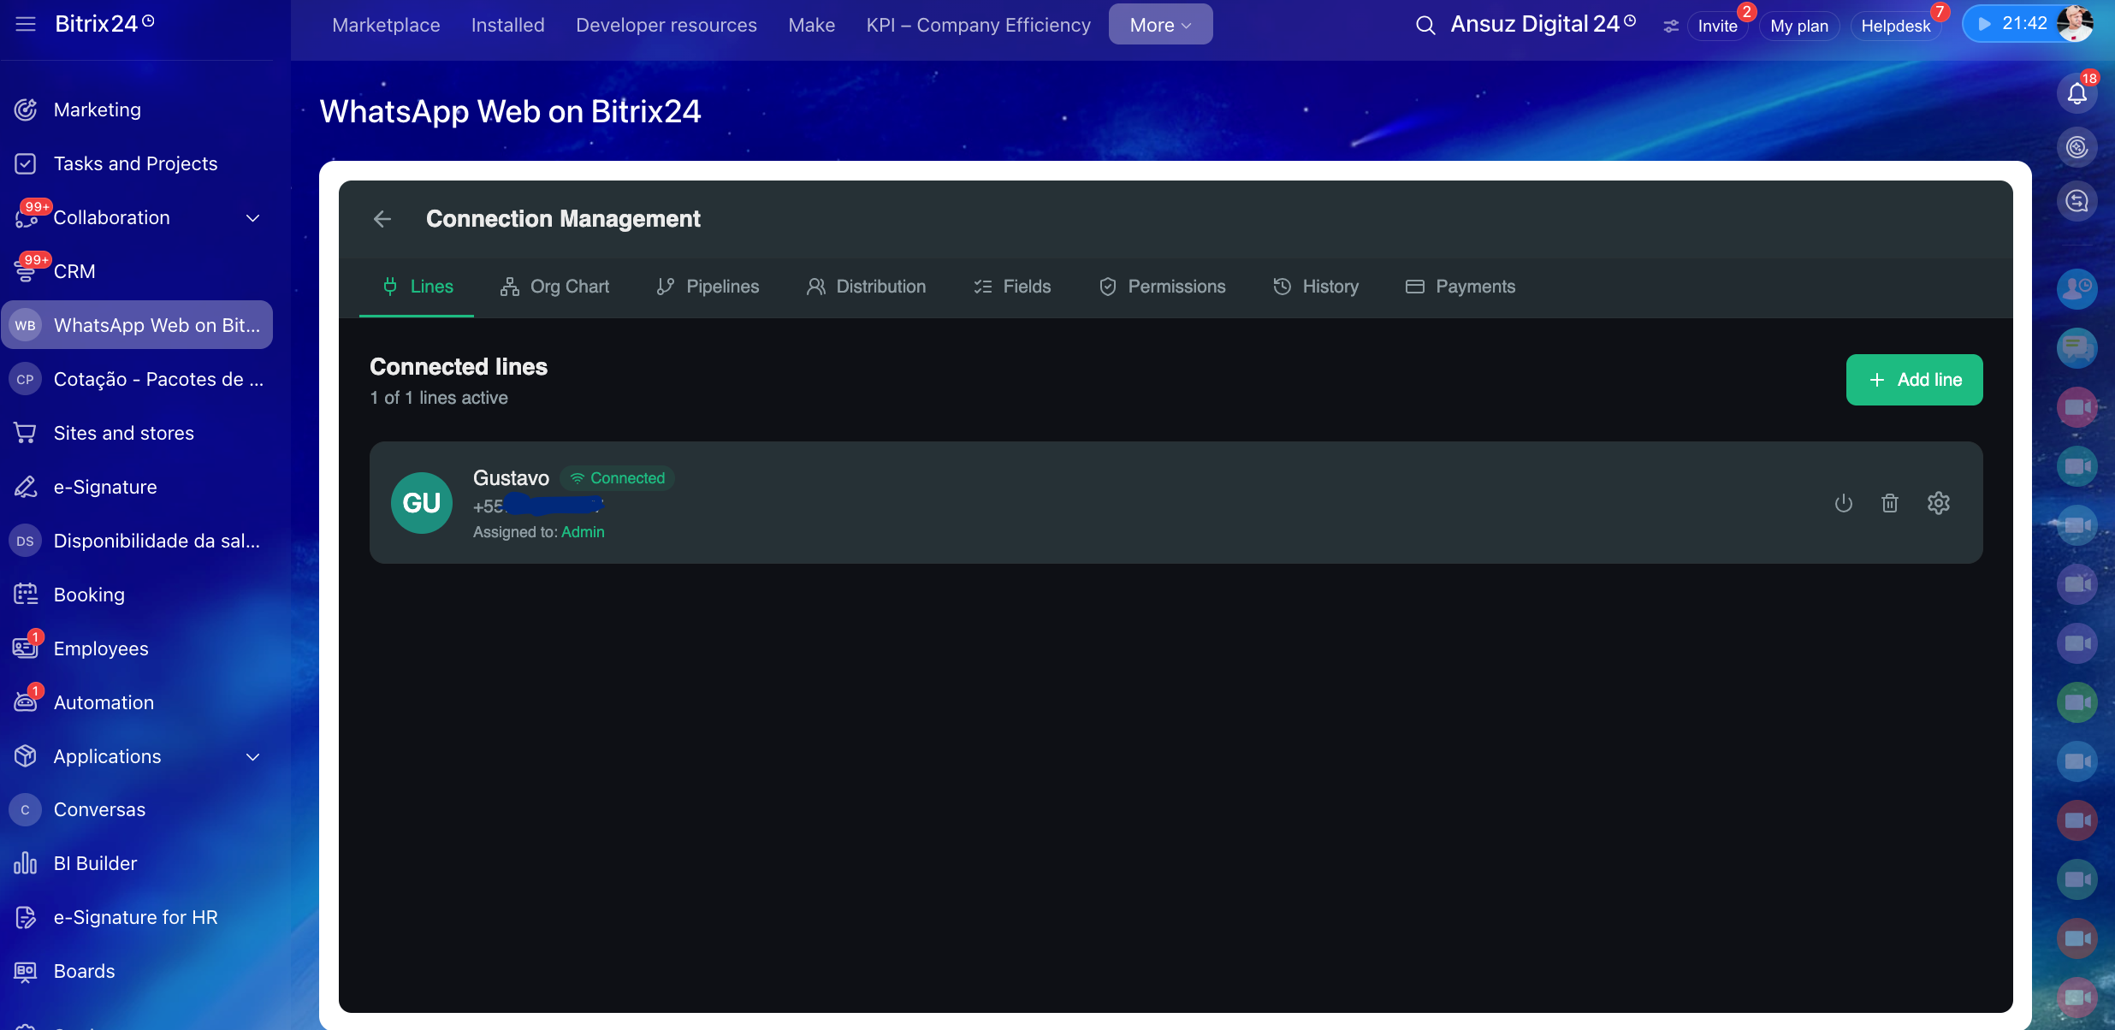This screenshot has width=2115, height=1030.
Task: Open KPI – Company Efficiency menu item
Action: click(x=979, y=25)
